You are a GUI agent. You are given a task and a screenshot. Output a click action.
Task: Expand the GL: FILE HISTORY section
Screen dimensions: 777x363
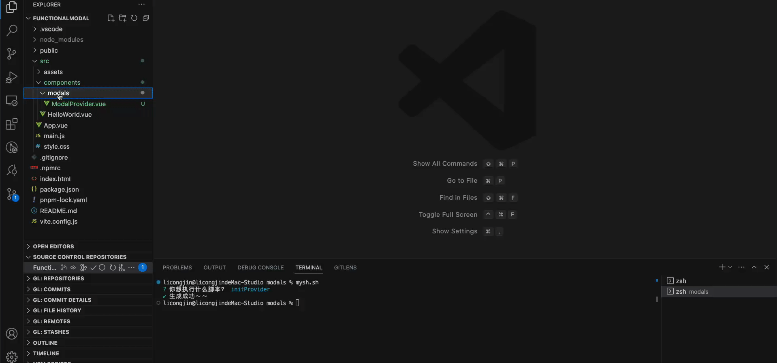(x=88, y=310)
